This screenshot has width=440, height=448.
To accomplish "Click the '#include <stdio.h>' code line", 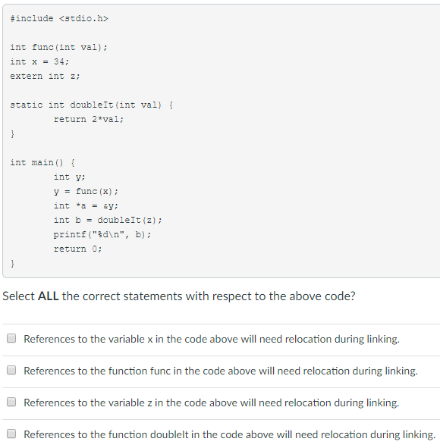I will tap(59, 18).
